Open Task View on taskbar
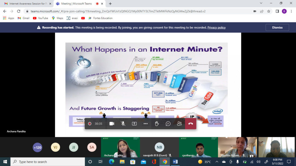296x166 pixels. pos(100,162)
